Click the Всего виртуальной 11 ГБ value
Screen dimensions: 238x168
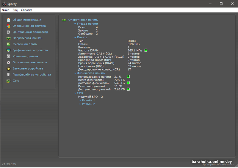118,86
